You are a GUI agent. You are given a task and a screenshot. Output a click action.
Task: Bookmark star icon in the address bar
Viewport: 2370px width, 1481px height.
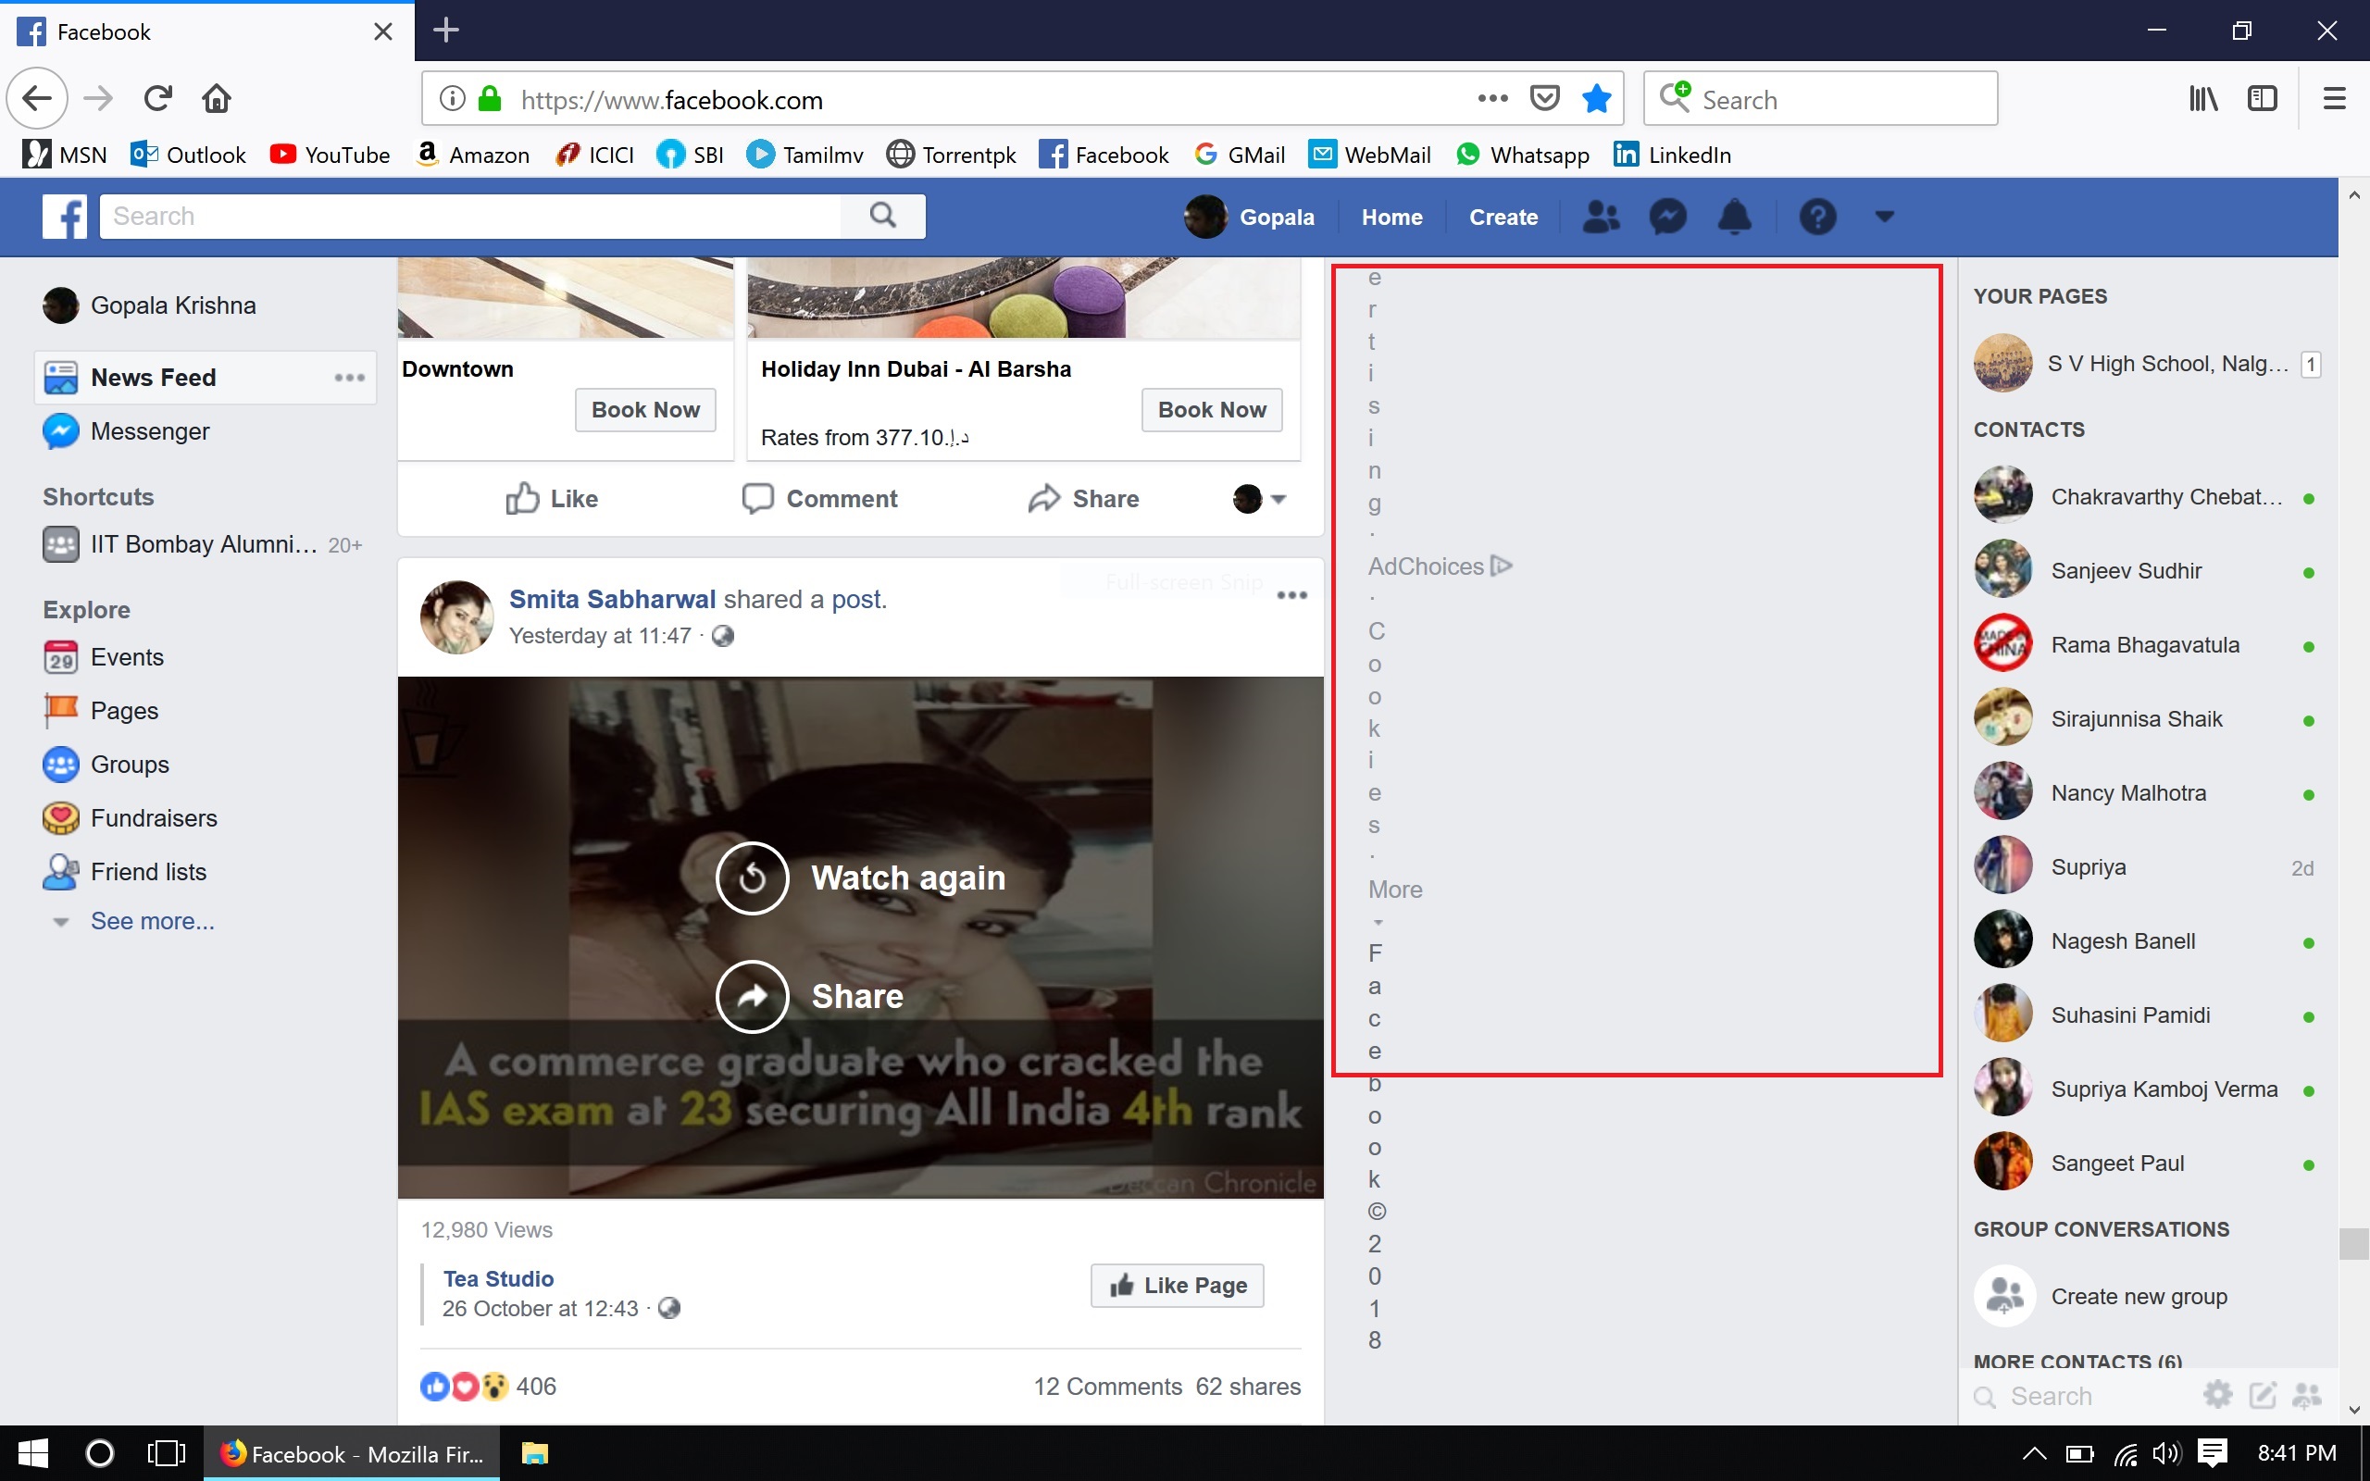(x=1596, y=99)
